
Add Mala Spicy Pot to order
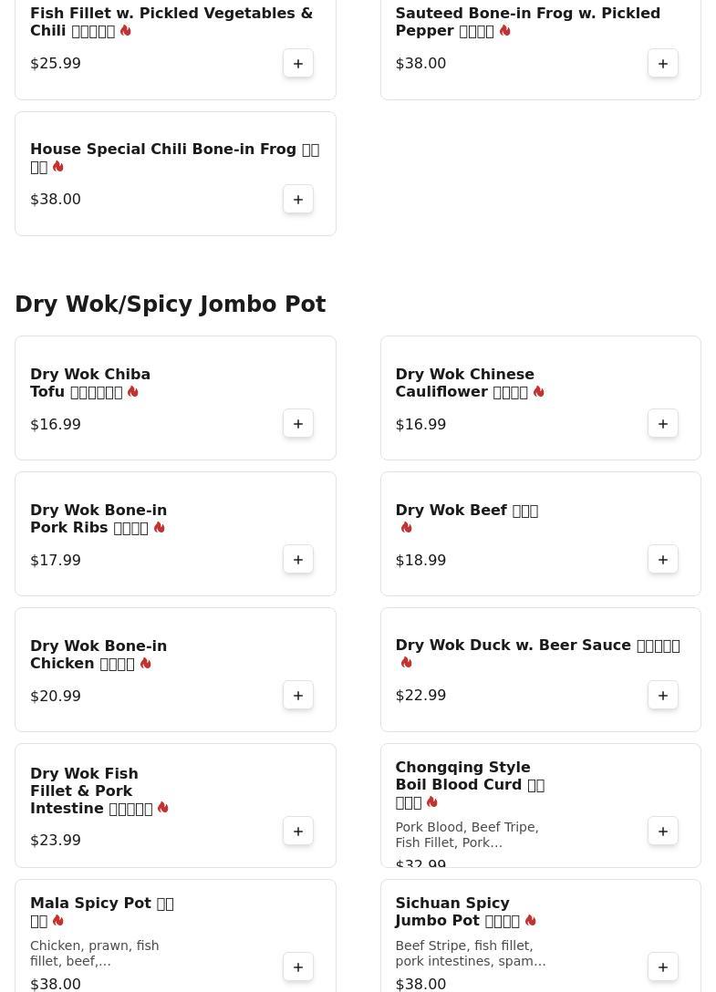pos(298,967)
